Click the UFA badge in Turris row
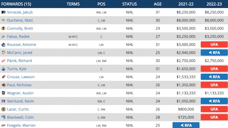The width and height of the screenshot is (228, 128). coord(214,69)
